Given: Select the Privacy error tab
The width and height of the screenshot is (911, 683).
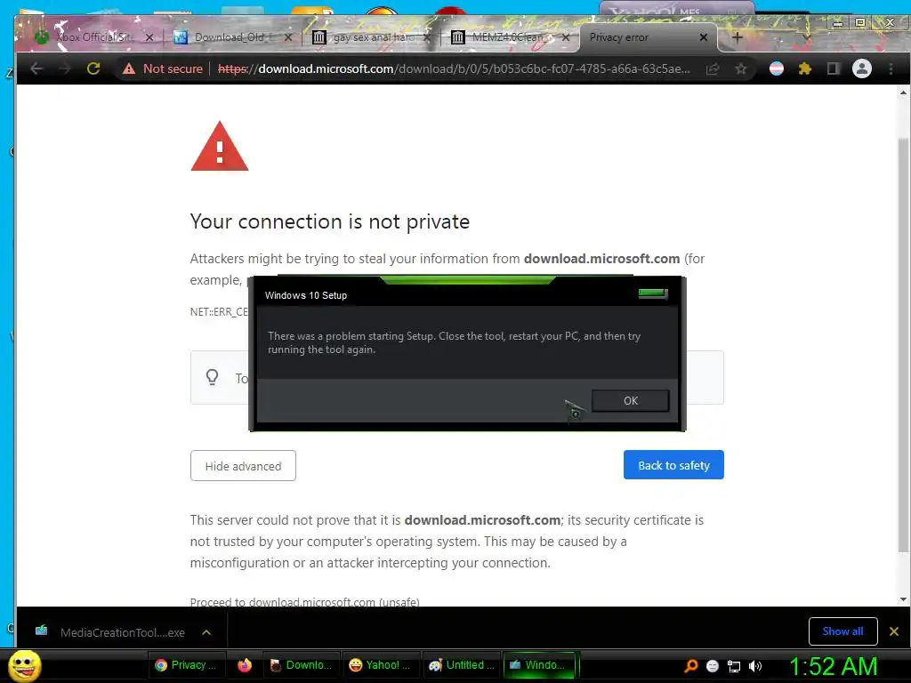Looking at the screenshot, I should tap(639, 37).
